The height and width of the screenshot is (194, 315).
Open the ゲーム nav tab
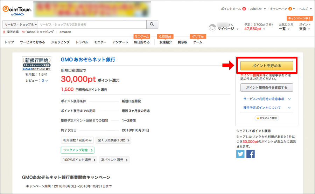[x=198, y=42]
